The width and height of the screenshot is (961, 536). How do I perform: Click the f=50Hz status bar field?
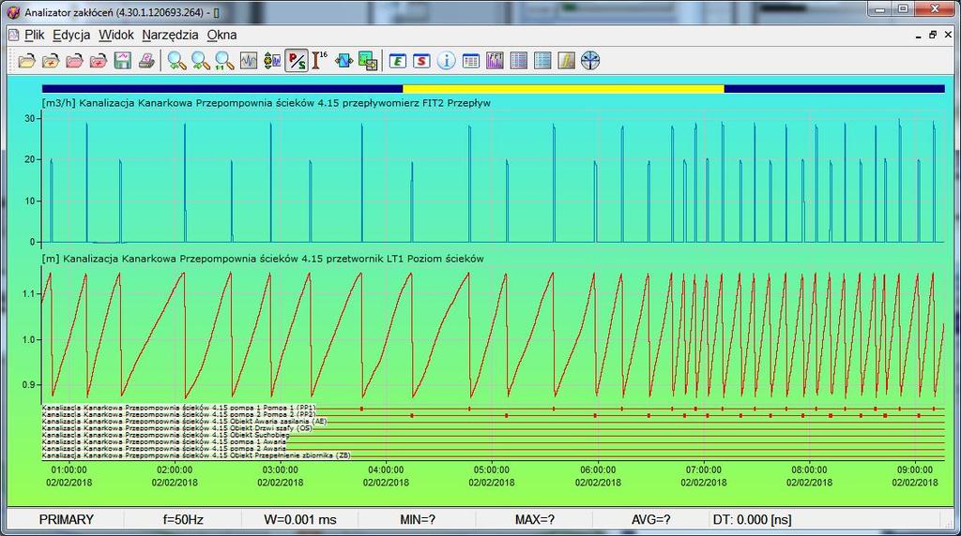point(183,519)
